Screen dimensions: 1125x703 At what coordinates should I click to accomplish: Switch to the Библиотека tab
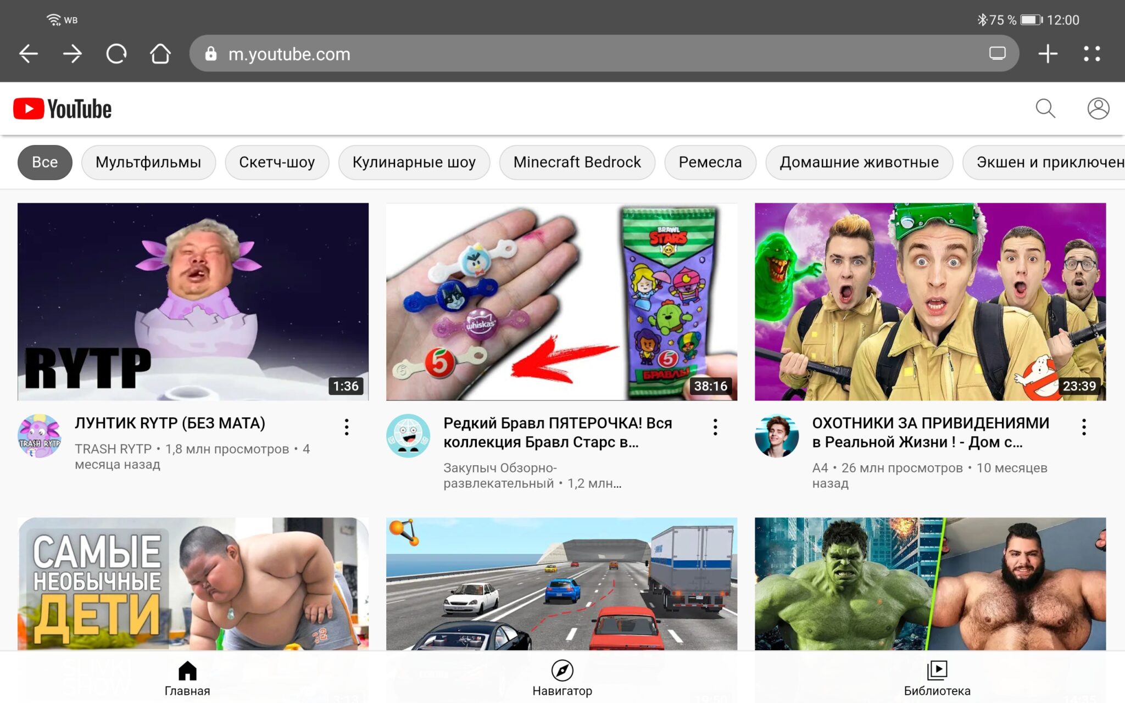[937, 678]
